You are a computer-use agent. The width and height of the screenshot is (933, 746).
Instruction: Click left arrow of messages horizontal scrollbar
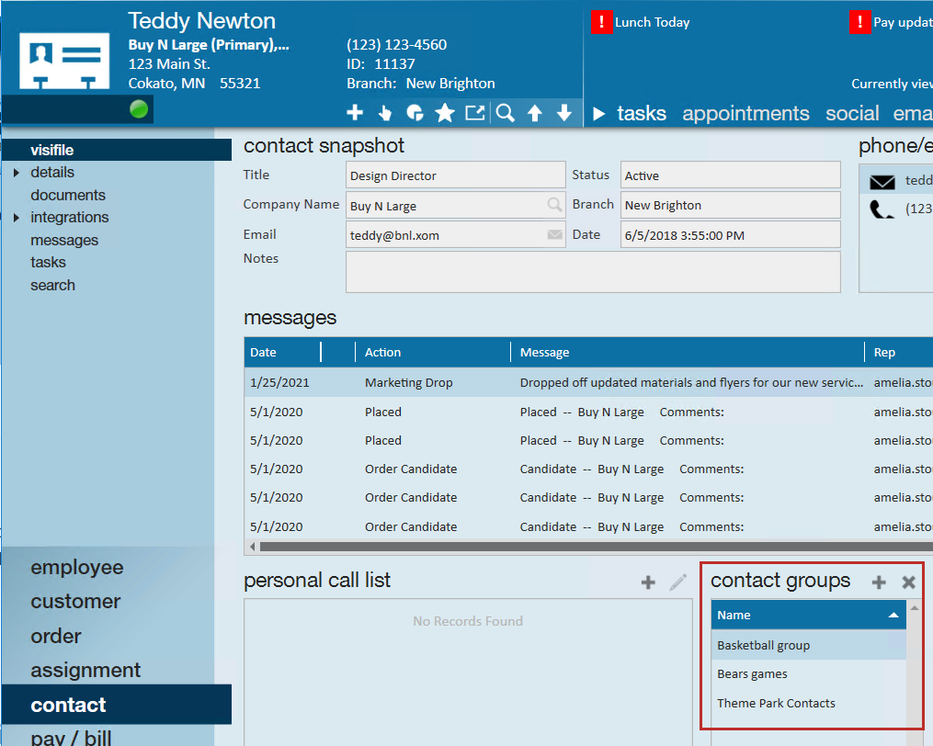(252, 546)
